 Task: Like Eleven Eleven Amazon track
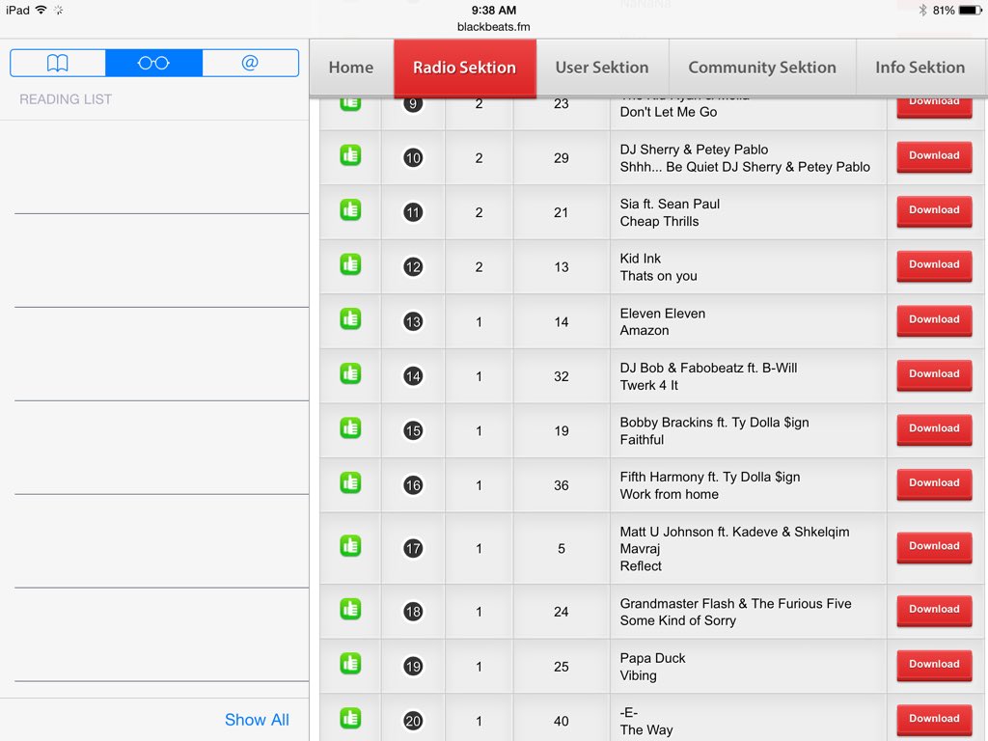[x=350, y=318]
